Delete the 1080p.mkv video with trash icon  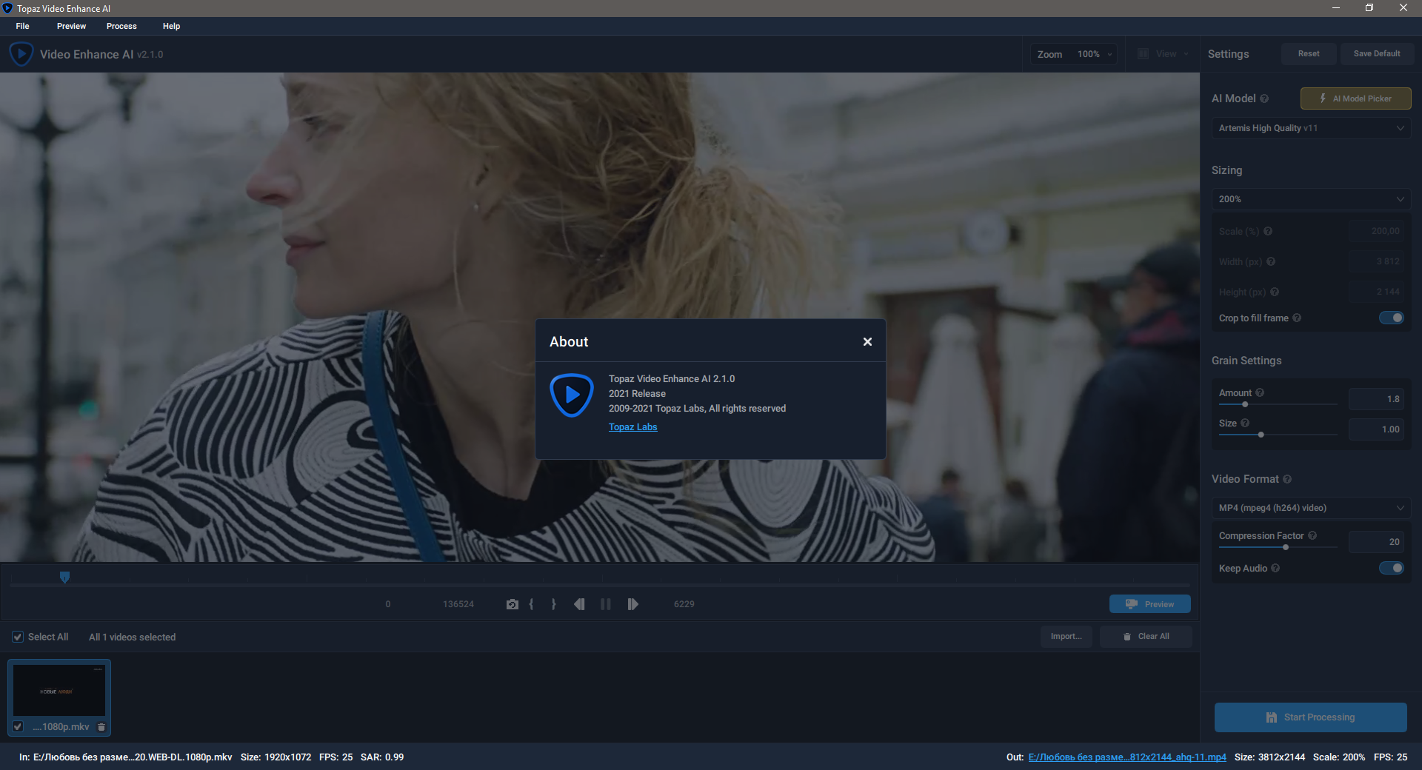[101, 727]
